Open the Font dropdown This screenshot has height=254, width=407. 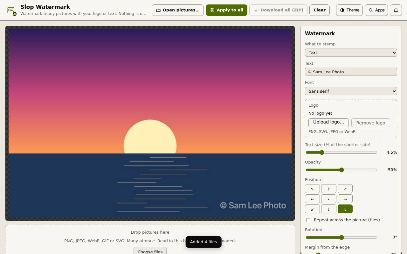tap(351, 91)
